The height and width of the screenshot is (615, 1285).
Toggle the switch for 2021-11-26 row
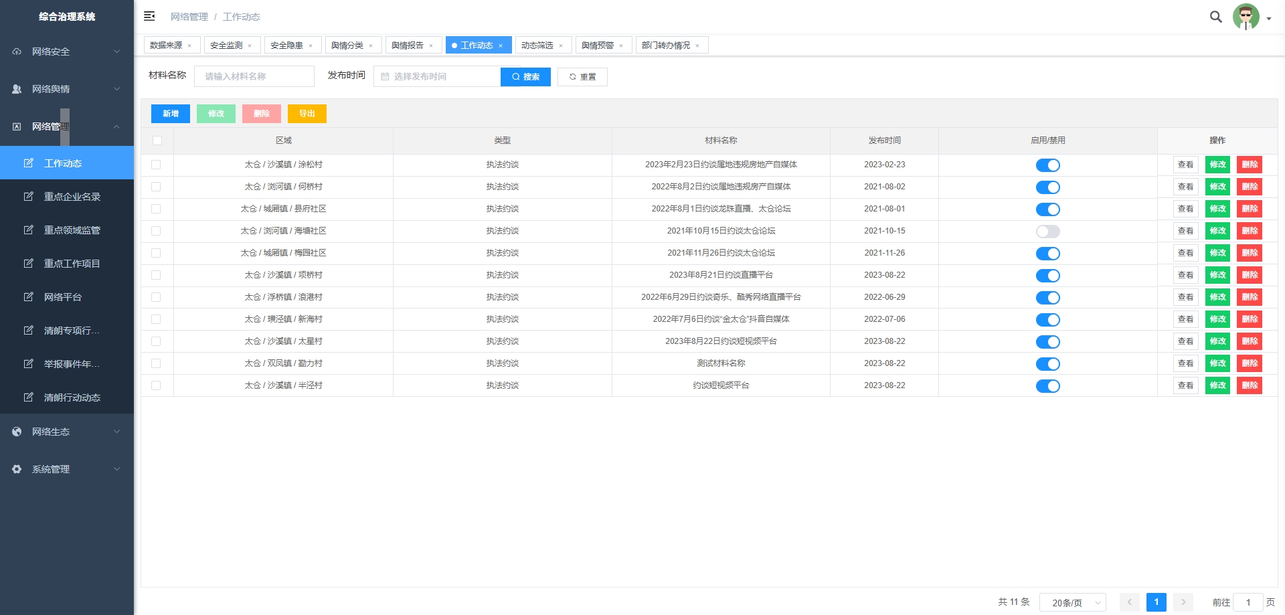point(1047,254)
